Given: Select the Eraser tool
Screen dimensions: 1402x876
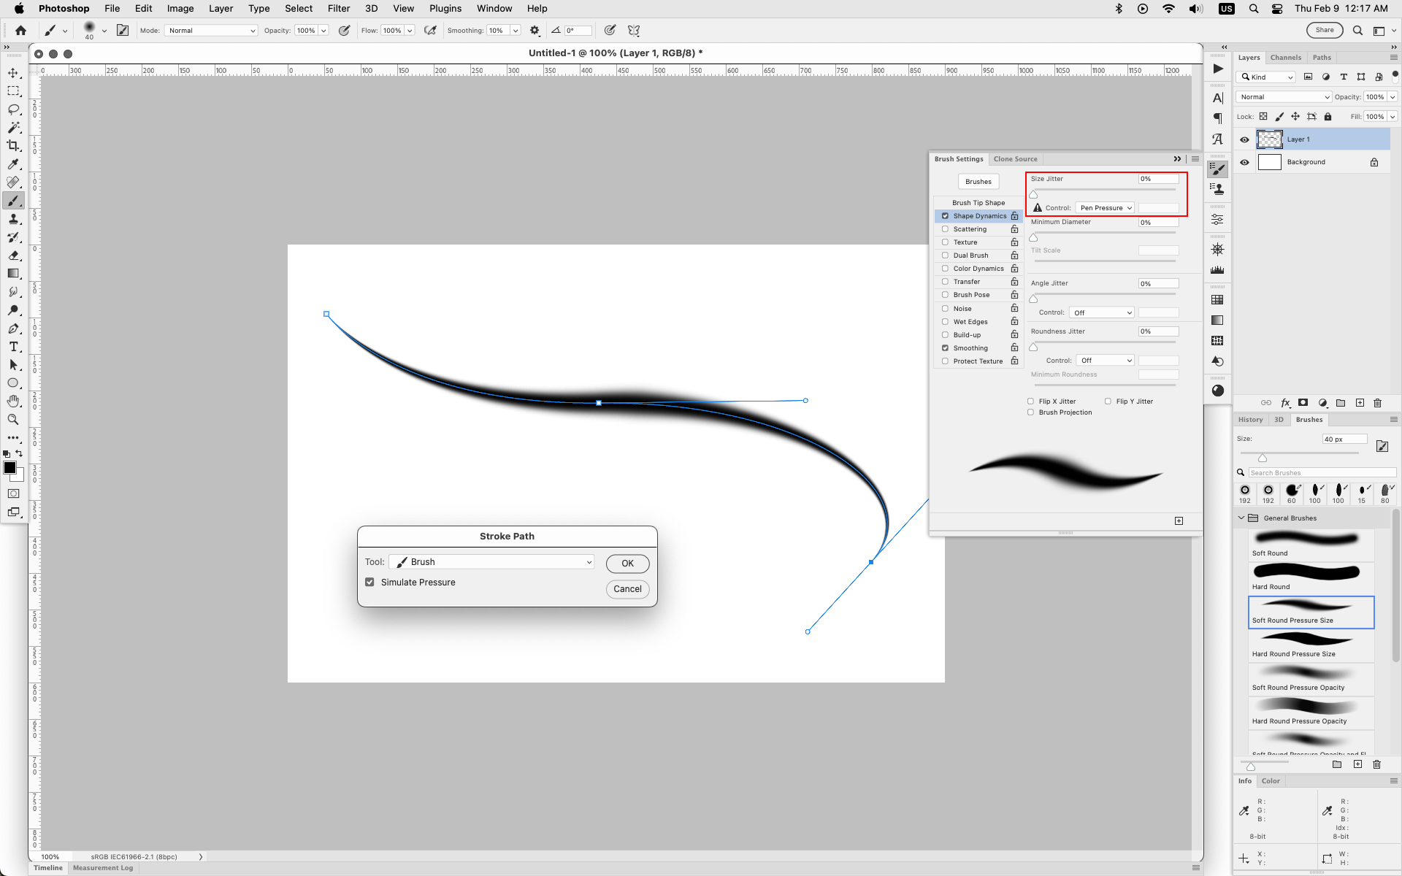Looking at the screenshot, I should point(13,255).
